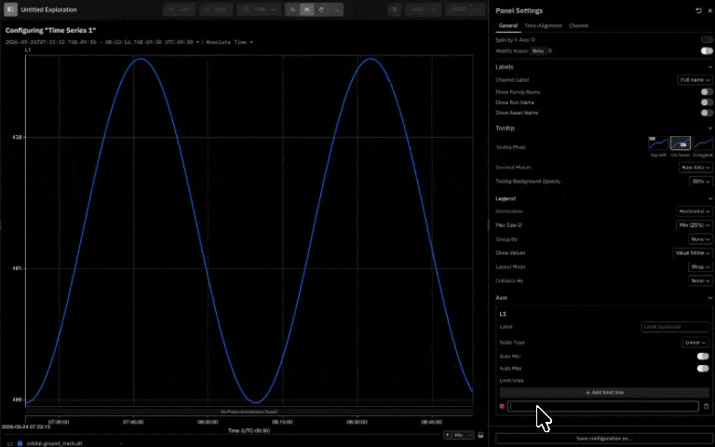The height and width of the screenshot is (447, 715).
Task: Click the axis Label (optional) input field
Action: pyautogui.click(x=675, y=327)
